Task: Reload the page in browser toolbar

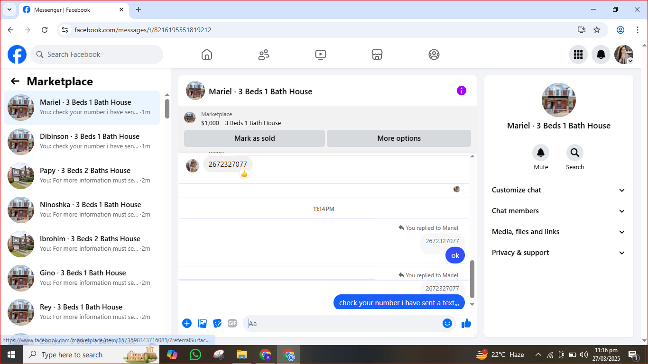Action: point(45,30)
